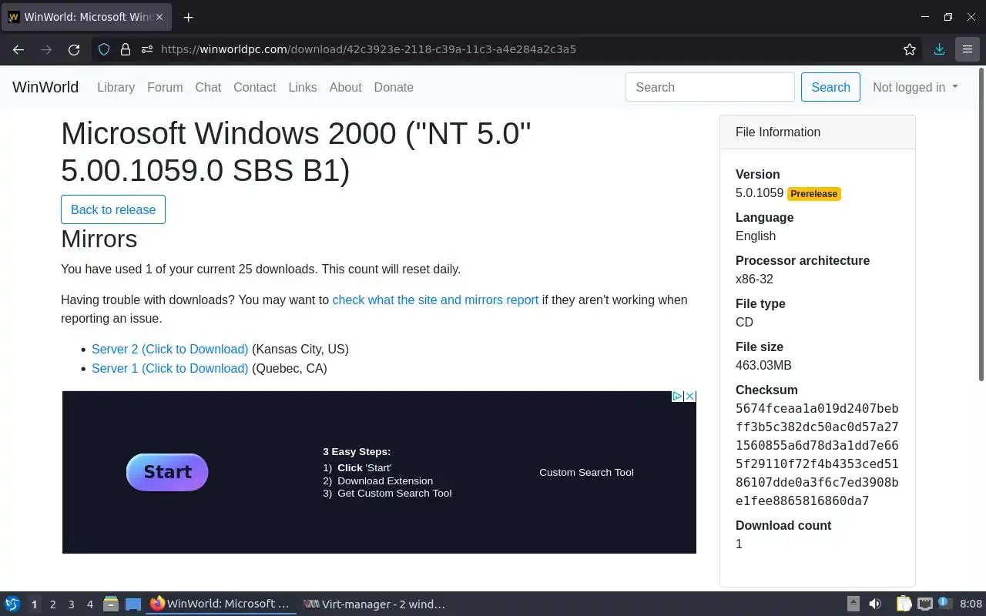This screenshot has height=616, width=986.
Task: Download from Server 2 Kansas City
Action: coord(169,349)
